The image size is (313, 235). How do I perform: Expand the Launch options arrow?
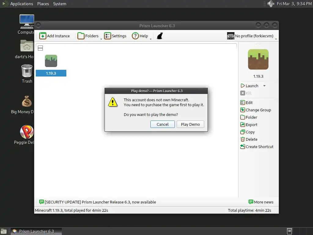(x=264, y=86)
